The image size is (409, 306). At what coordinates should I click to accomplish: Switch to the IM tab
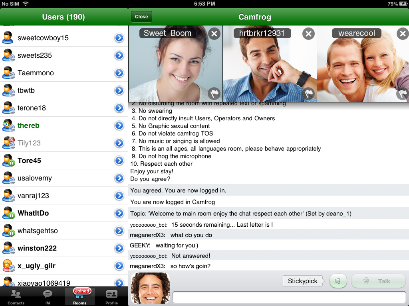click(48, 296)
